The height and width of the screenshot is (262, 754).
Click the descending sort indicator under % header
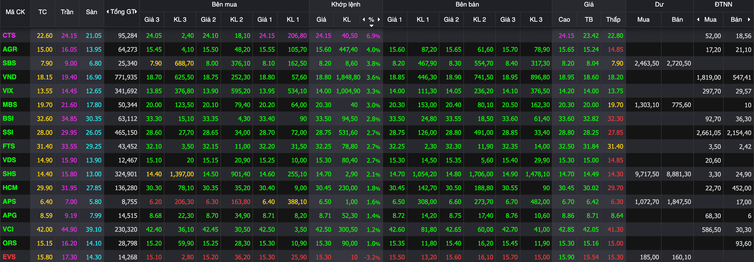pos(372,26)
